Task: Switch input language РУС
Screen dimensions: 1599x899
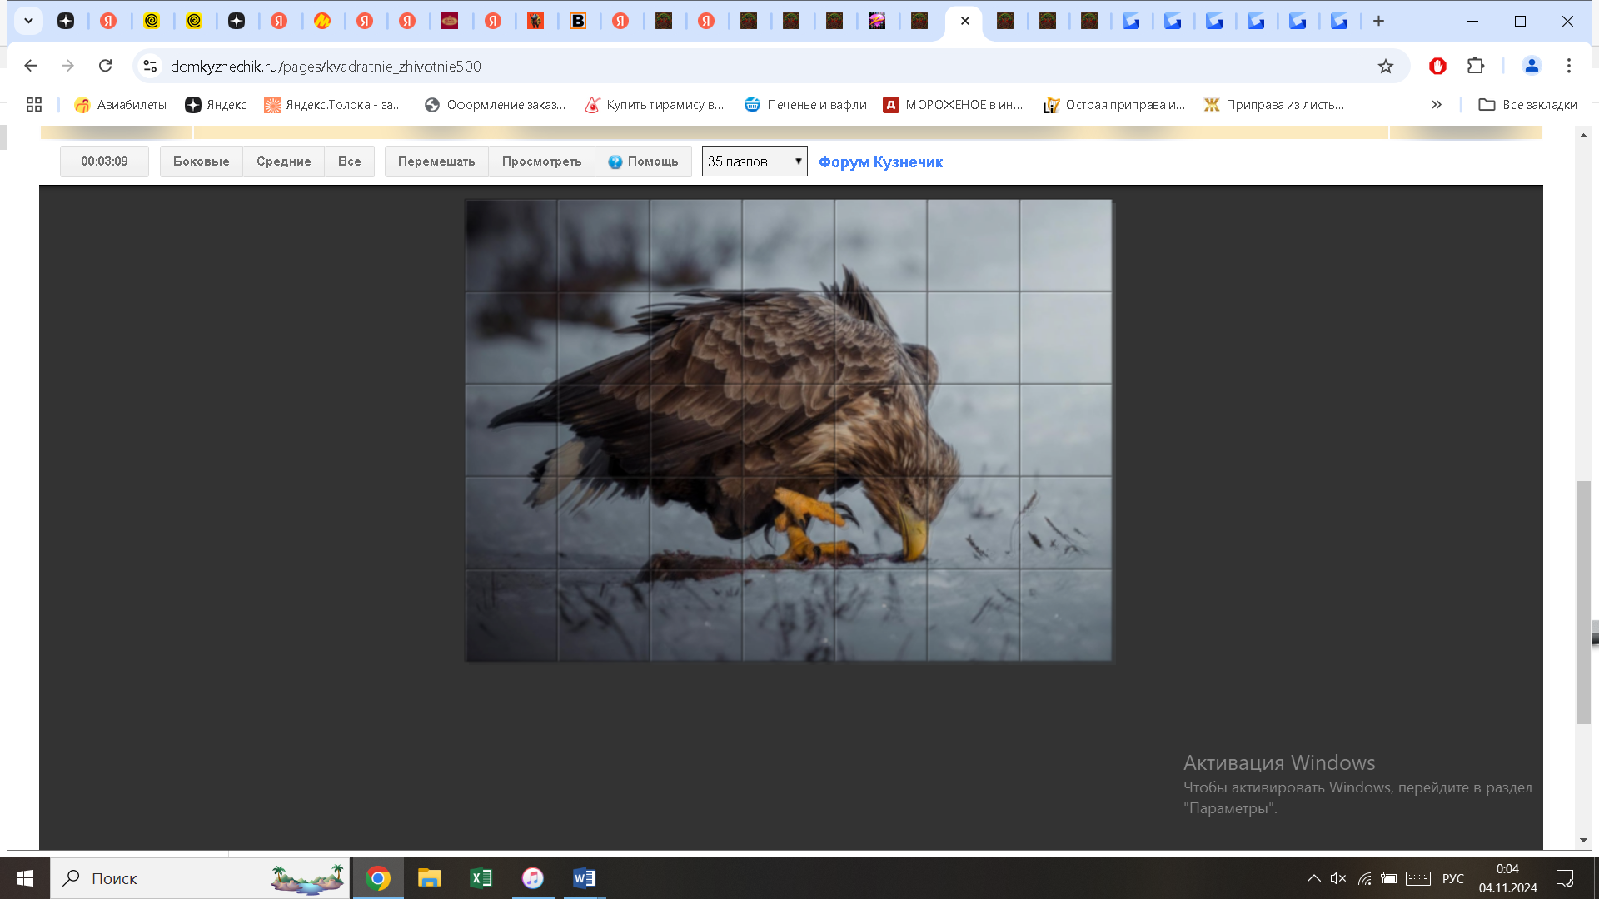Action: 1453,878
